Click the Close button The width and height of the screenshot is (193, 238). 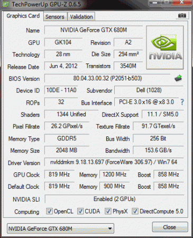[170, 227]
